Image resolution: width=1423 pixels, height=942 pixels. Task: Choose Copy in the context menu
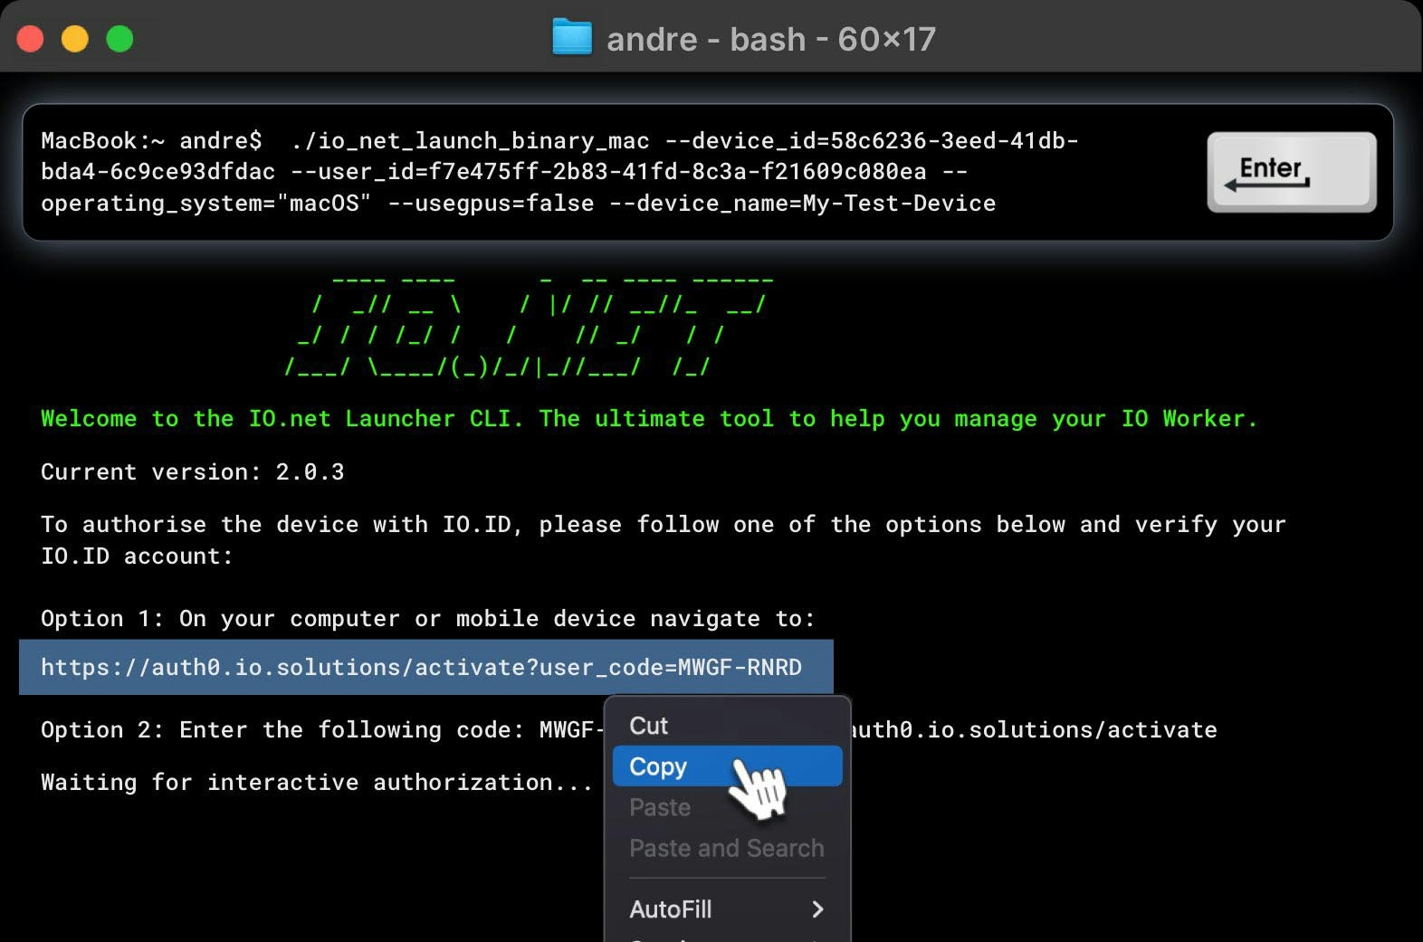pos(727,766)
